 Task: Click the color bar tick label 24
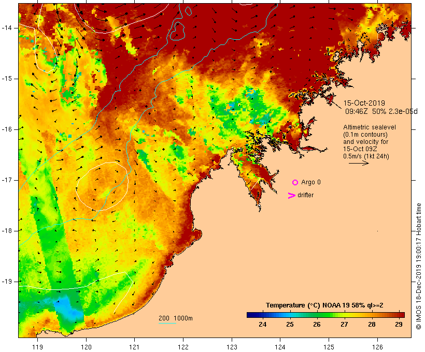point(262,324)
